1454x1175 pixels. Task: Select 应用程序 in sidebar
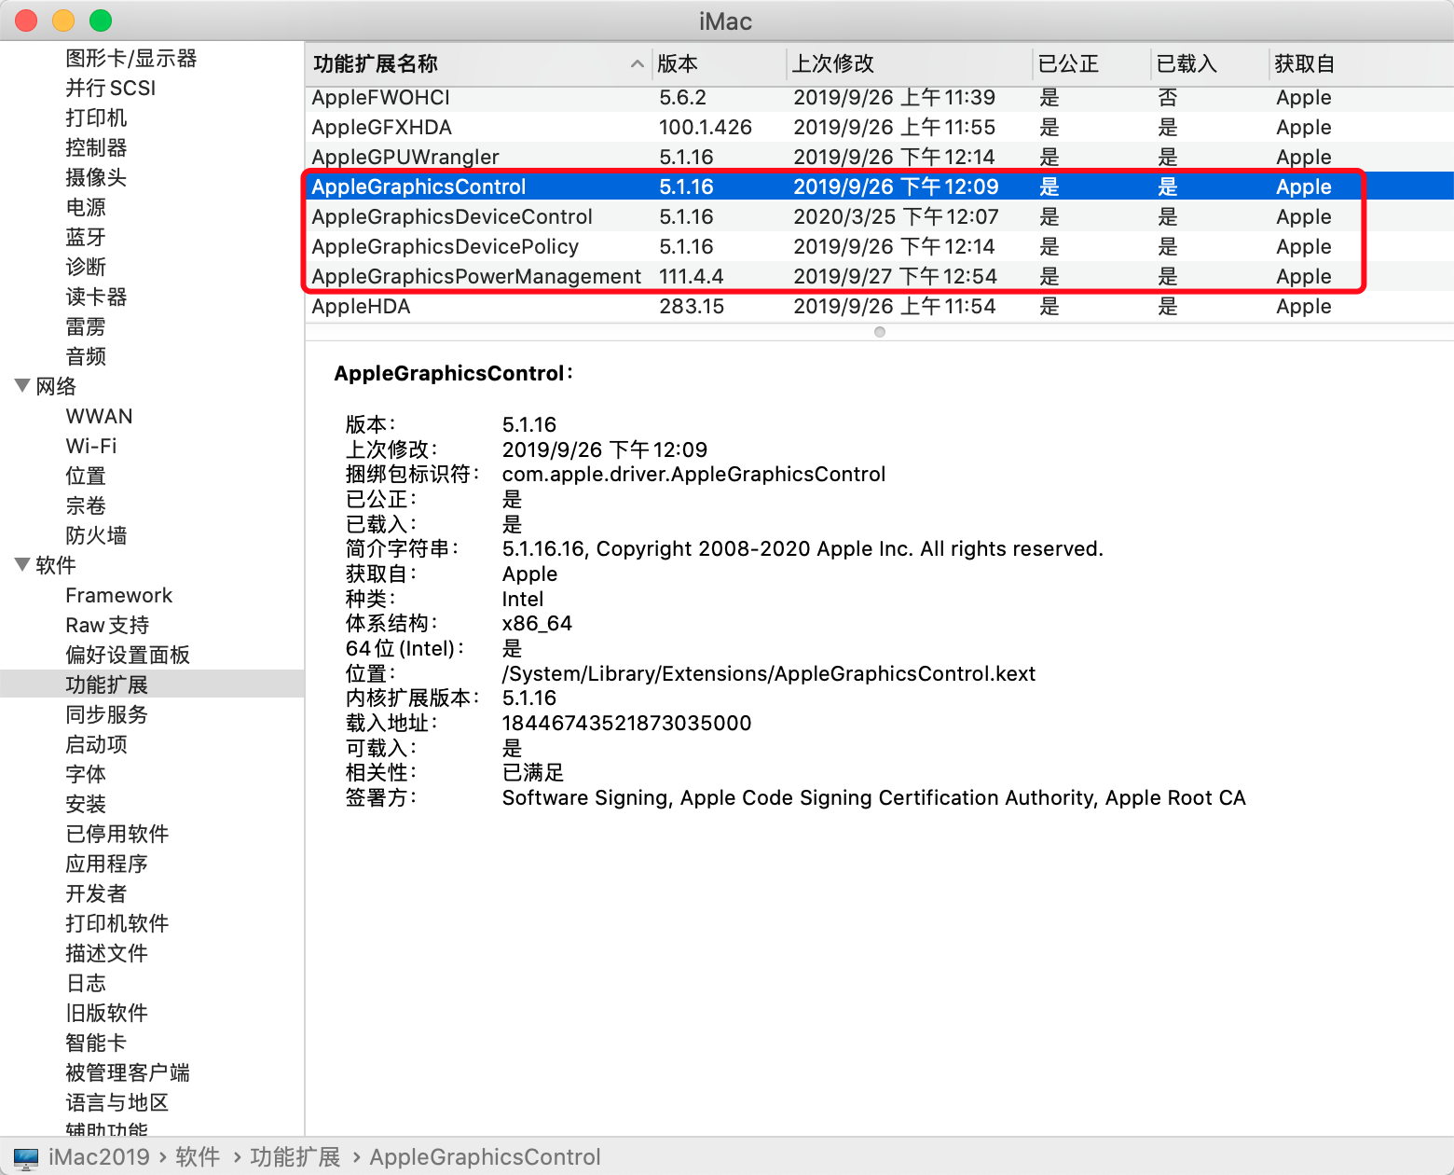coord(106,864)
